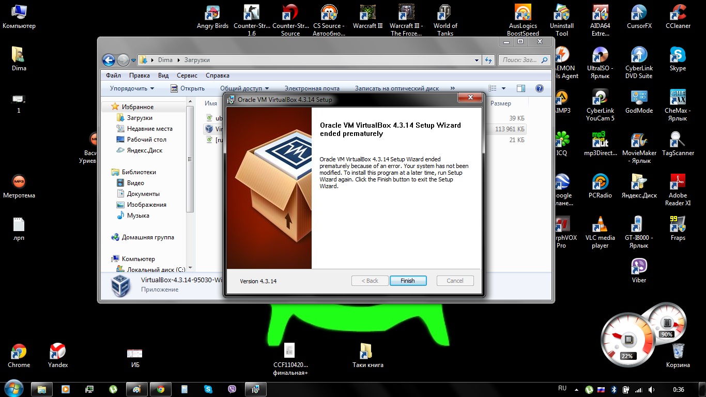Open CyberLink DVD Suite desktop icon
Image resolution: width=706 pixels, height=397 pixels.
coord(639,63)
